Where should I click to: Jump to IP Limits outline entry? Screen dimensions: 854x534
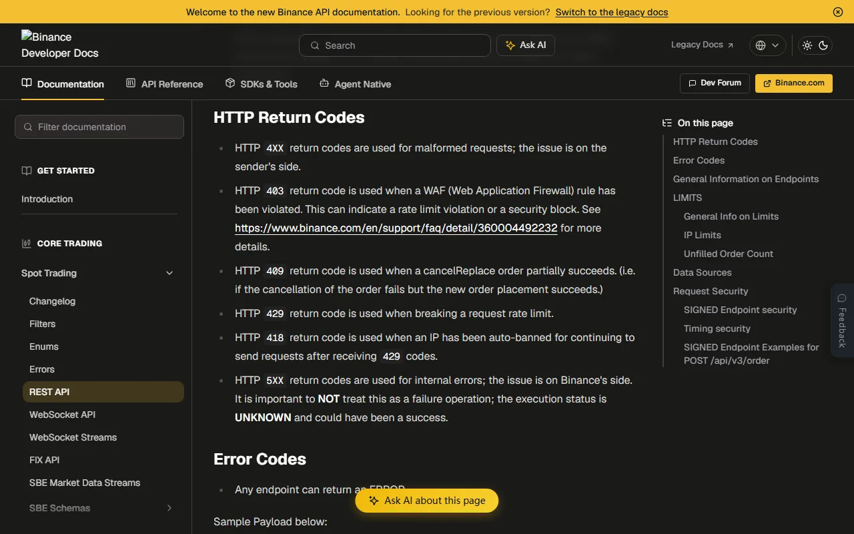pyautogui.click(x=703, y=235)
